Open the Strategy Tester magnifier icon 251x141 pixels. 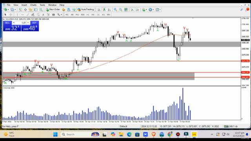click(41, 9)
